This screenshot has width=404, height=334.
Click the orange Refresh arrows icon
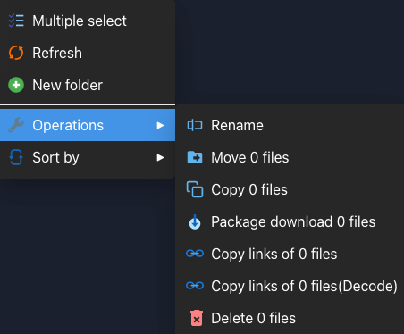(16, 53)
